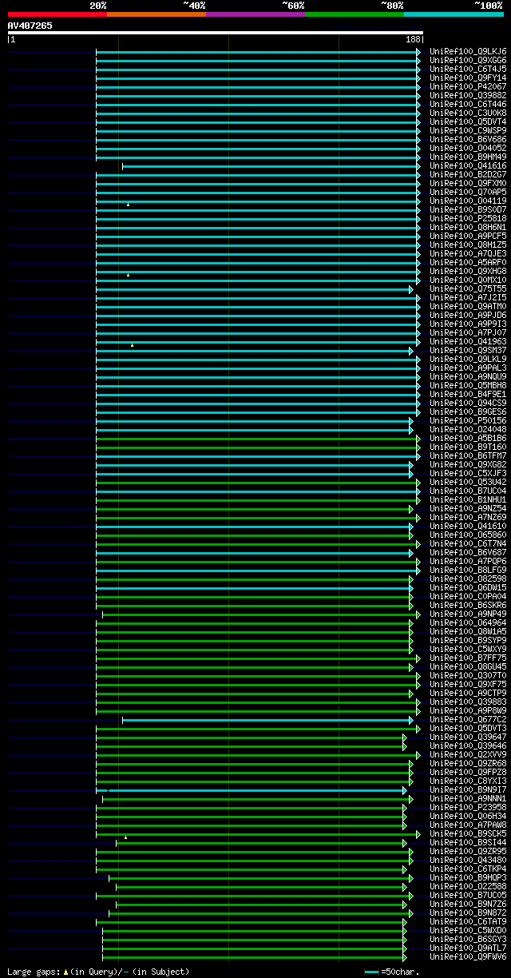511x978 pixels.
Task: Click the UniRef100_Q75T55 label
Action: point(468,289)
